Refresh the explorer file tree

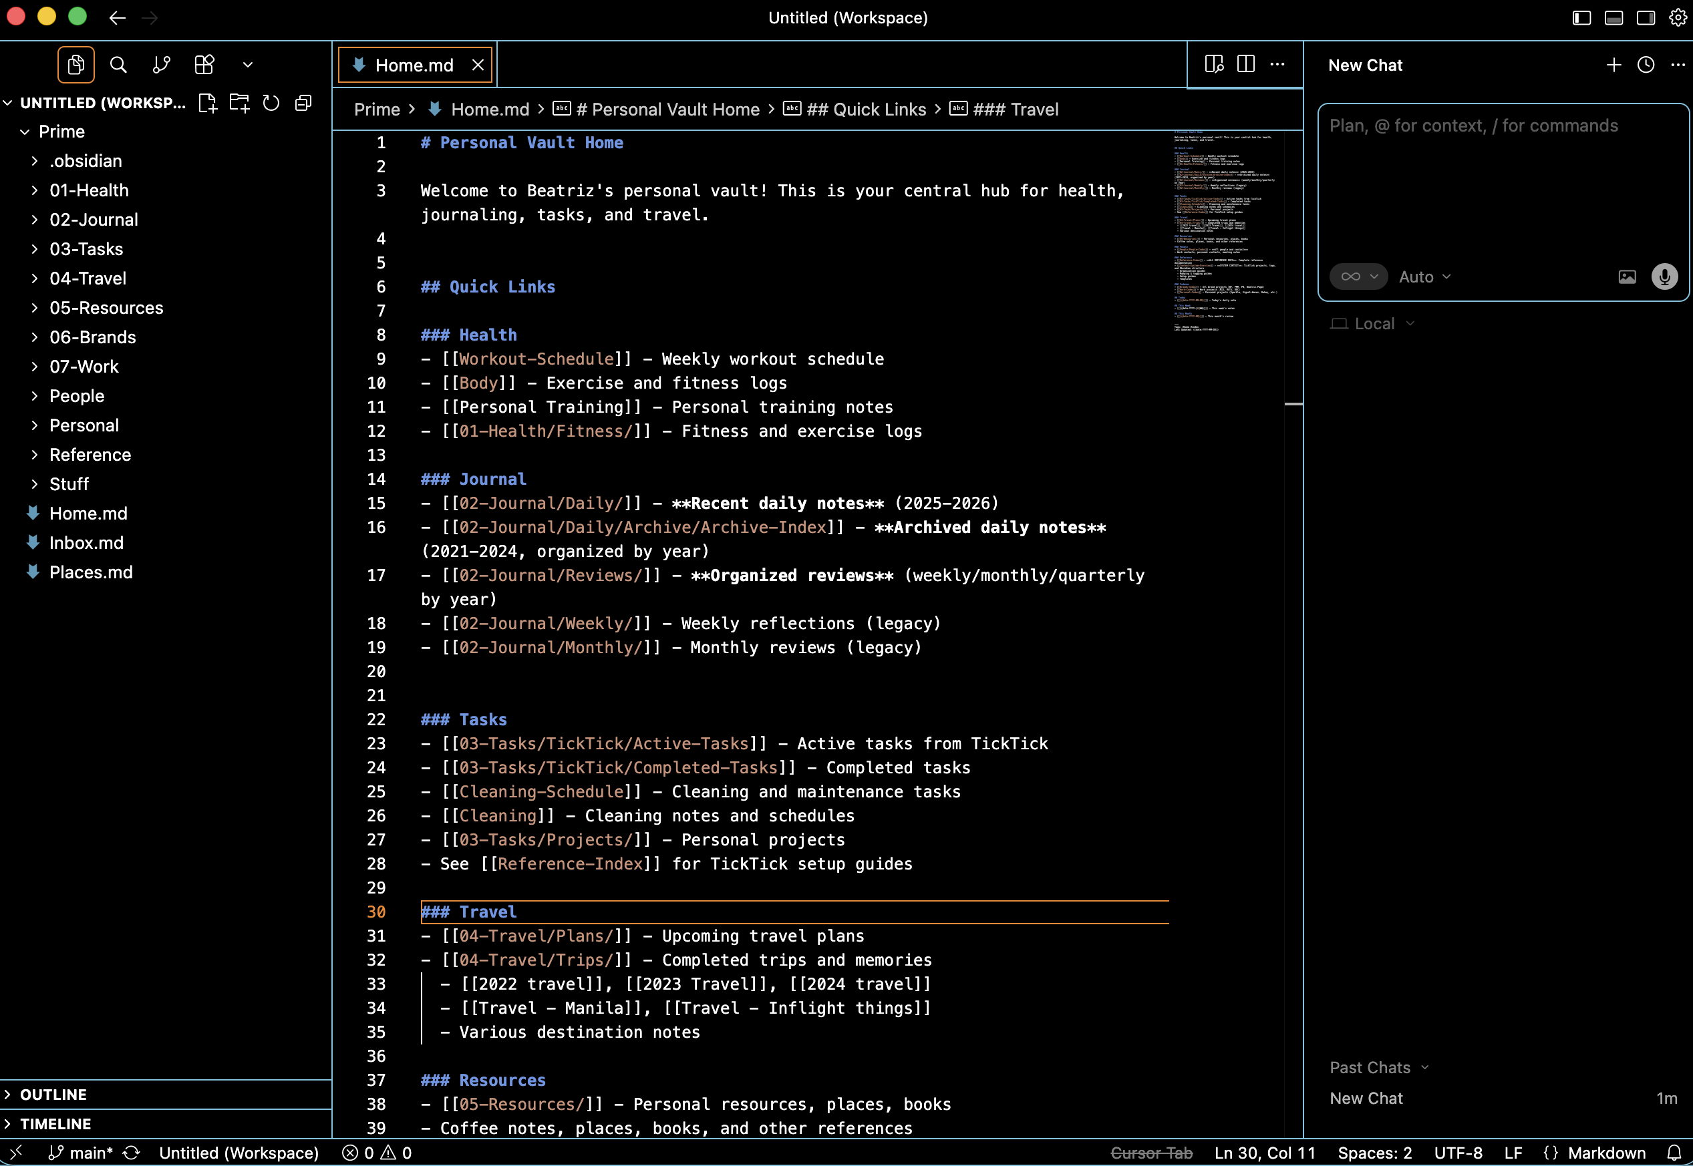[271, 103]
